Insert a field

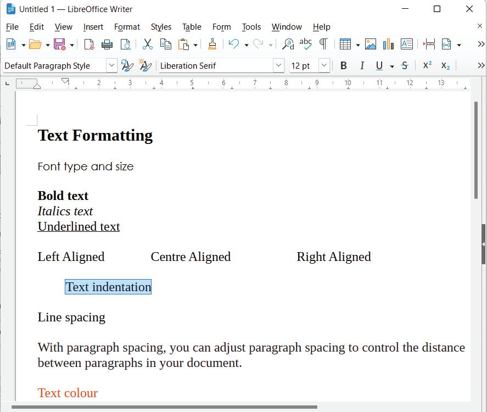[446, 44]
